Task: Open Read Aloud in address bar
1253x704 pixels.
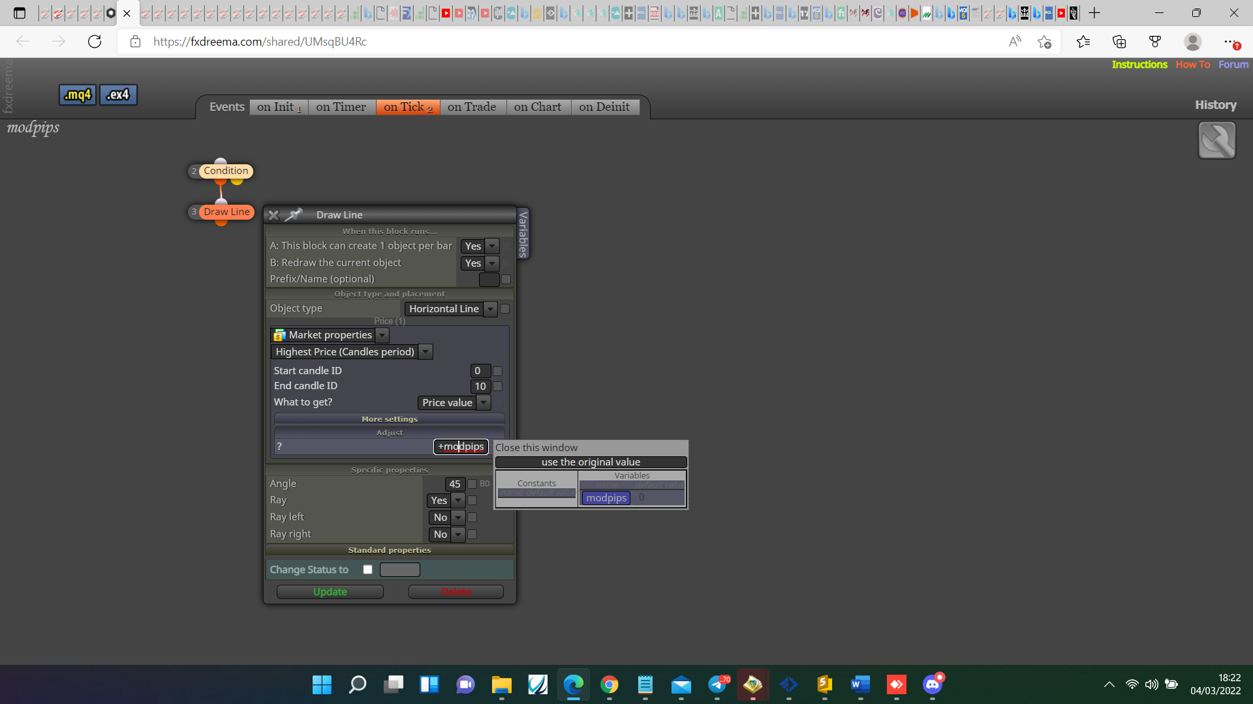Action: [x=1015, y=42]
